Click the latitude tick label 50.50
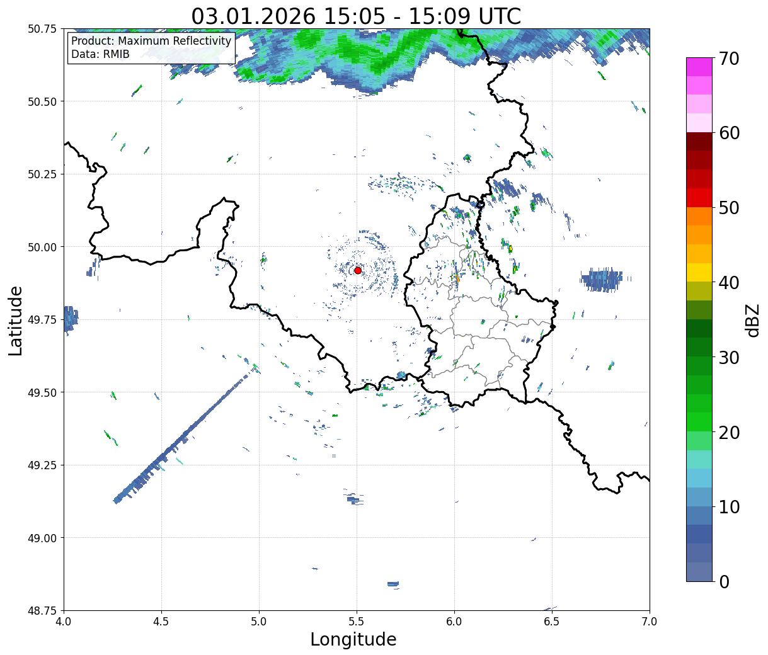The image size is (768, 655). coord(42,101)
